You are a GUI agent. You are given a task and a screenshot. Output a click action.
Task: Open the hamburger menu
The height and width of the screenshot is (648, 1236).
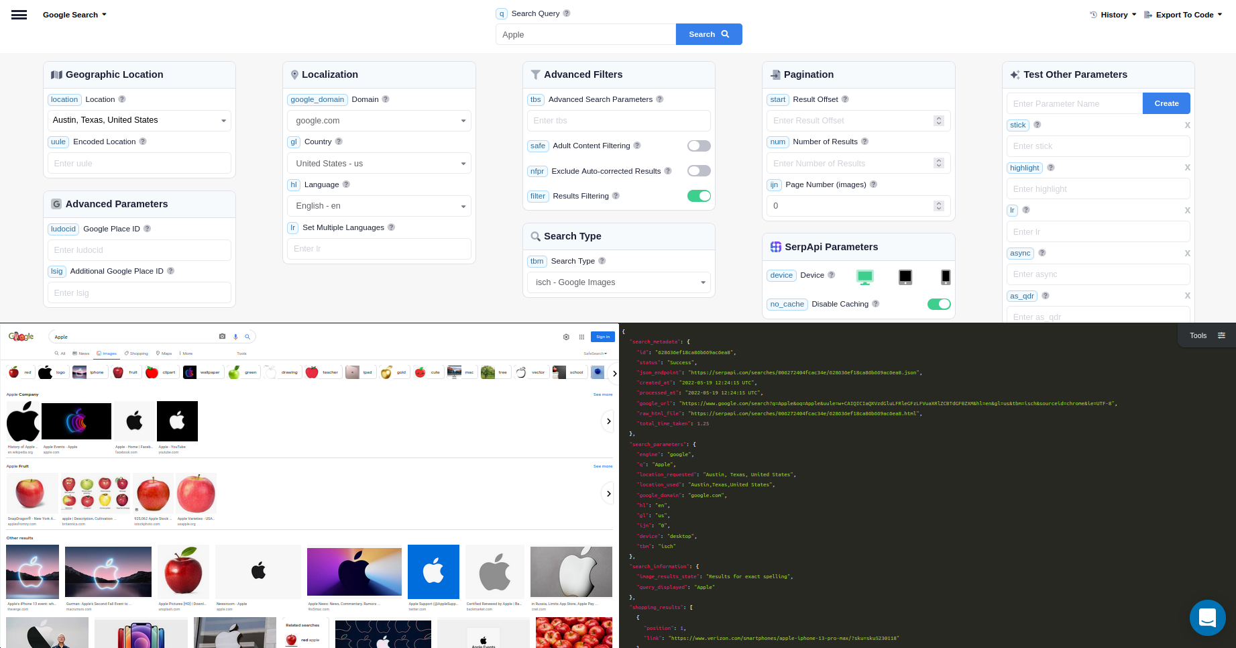[x=19, y=15]
